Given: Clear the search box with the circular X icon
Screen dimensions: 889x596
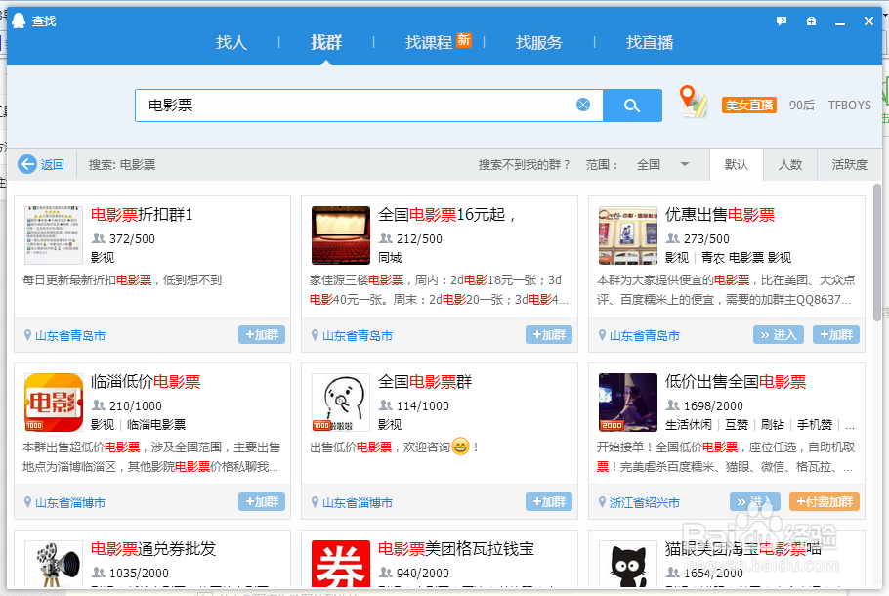Looking at the screenshot, I should coord(583,105).
